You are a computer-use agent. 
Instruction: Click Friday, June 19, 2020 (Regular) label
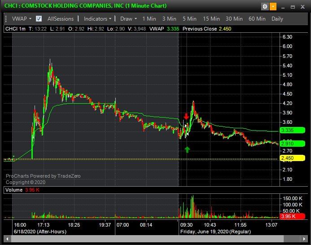pyautogui.click(x=215, y=232)
